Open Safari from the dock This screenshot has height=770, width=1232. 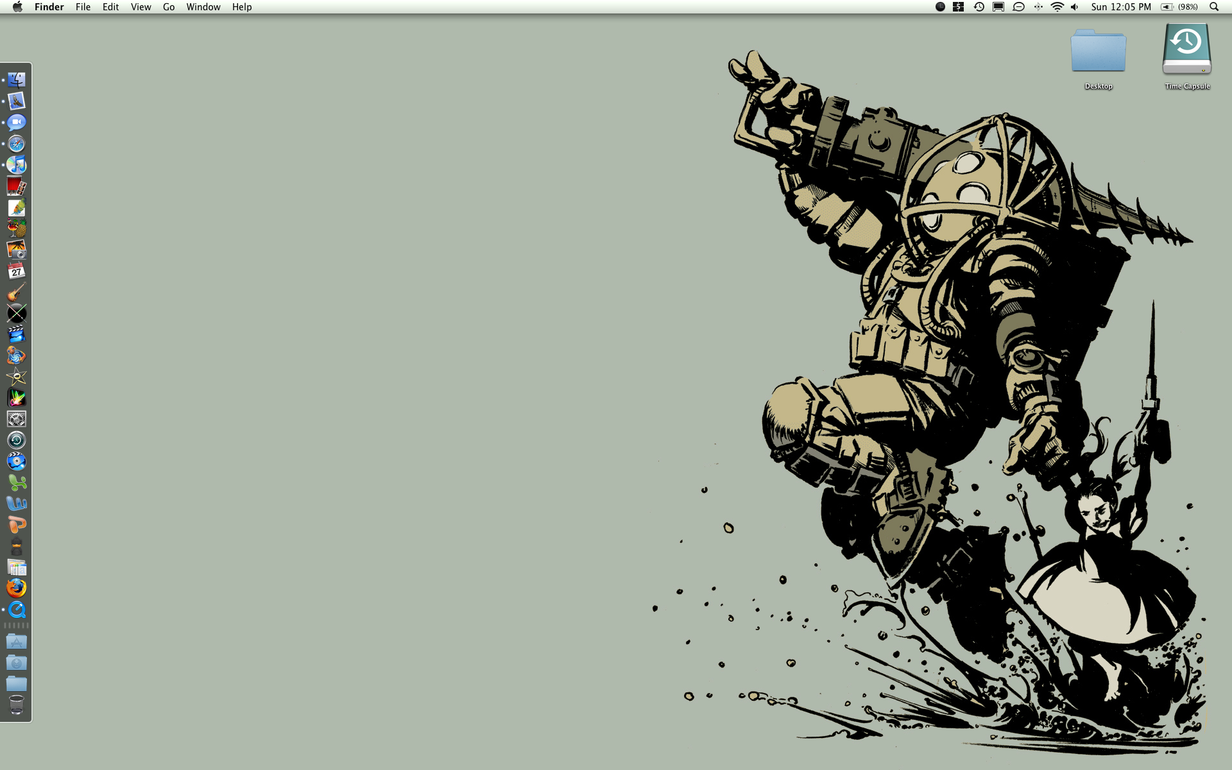tap(17, 144)
